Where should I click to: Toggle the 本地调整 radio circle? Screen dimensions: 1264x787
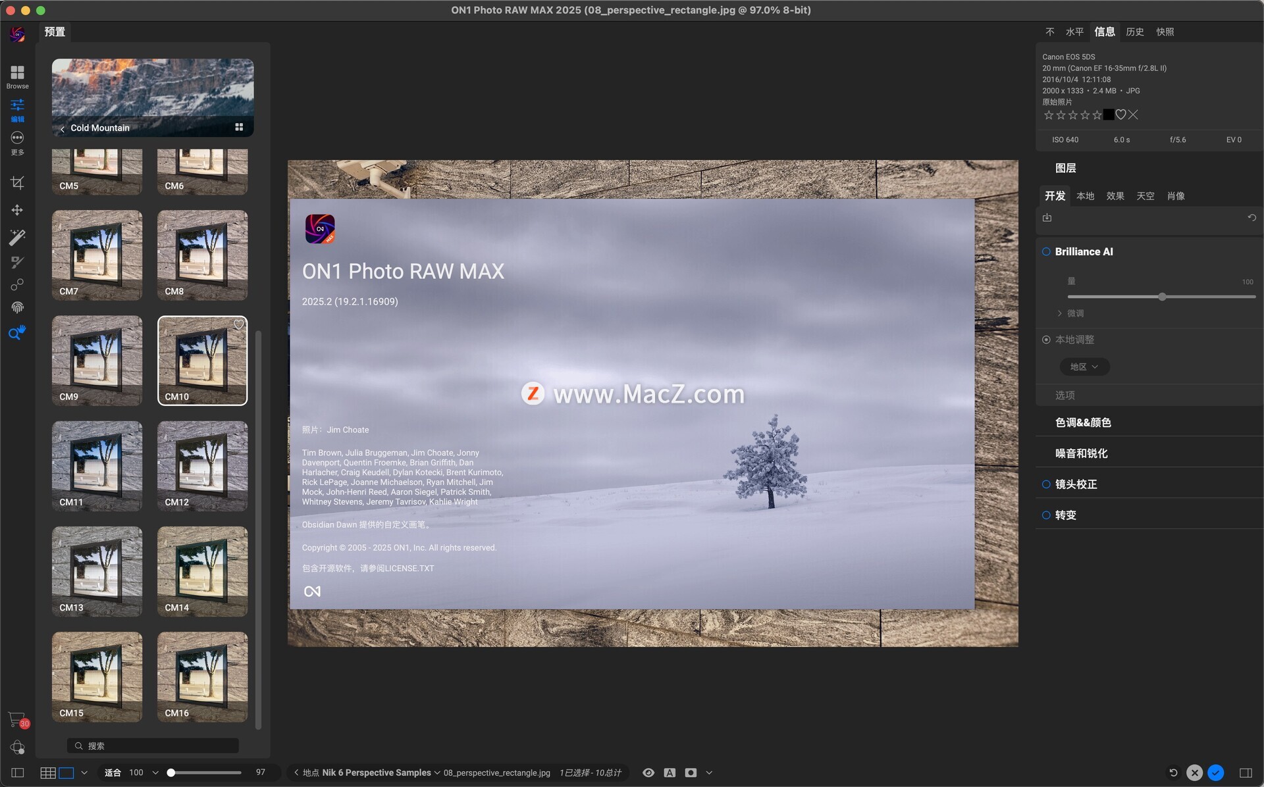tap(1046, 340)
